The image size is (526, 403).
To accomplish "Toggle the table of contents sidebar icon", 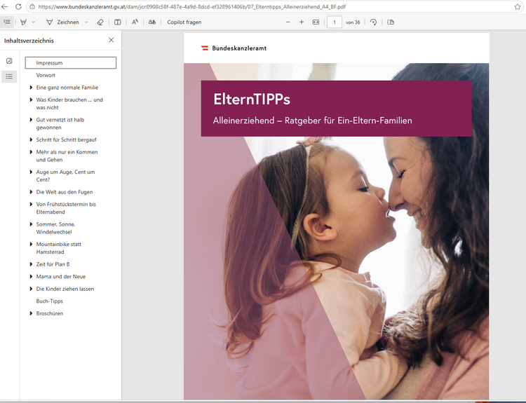I will tap(7, 22).
